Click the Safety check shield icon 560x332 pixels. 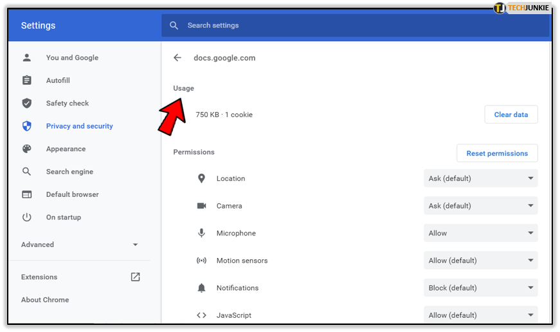click(x=27, y=103)
